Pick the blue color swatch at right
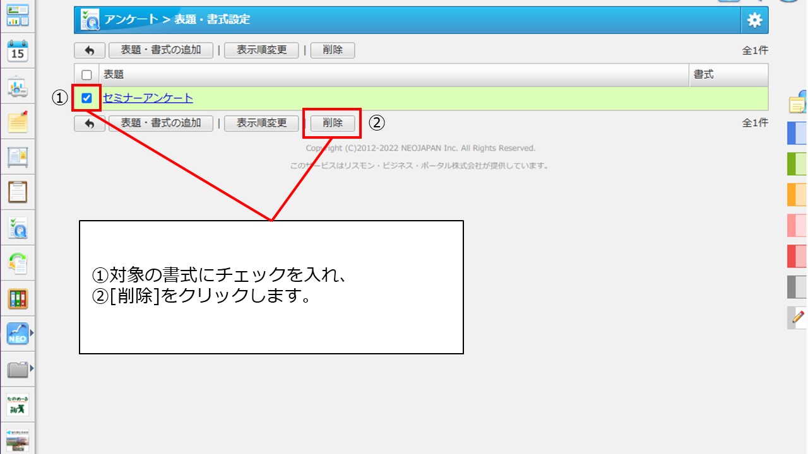The image size is (808, 454). pyautogui.click(x=797, y=134)
